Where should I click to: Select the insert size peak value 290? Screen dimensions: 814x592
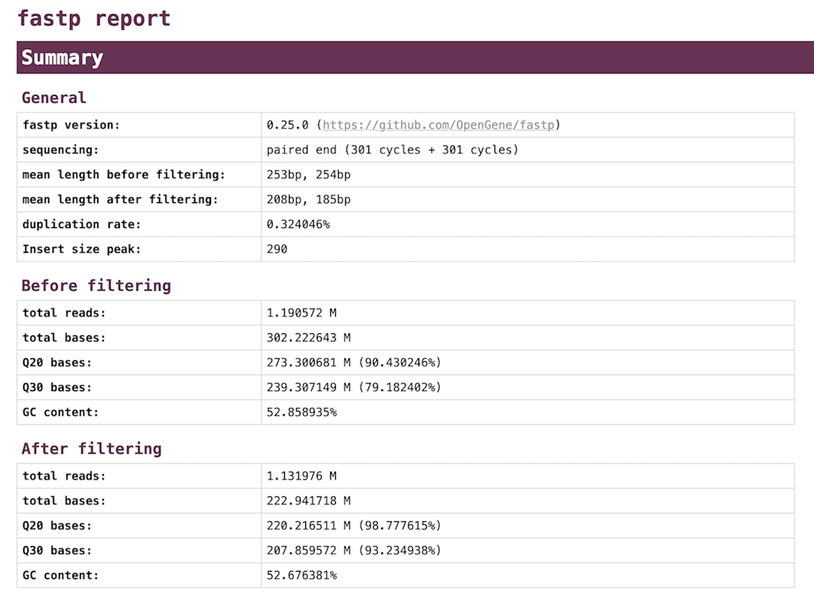pos(277,249)
